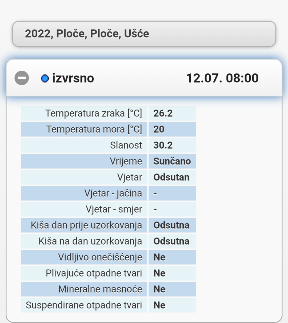Select the air temperature value 26.2

point(163,113)
